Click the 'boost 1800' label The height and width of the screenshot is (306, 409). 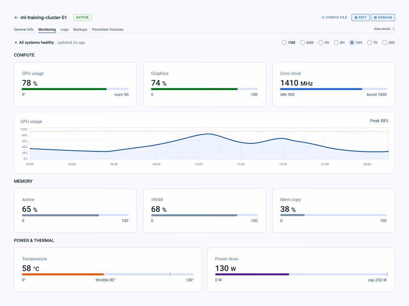click(377, 94)
